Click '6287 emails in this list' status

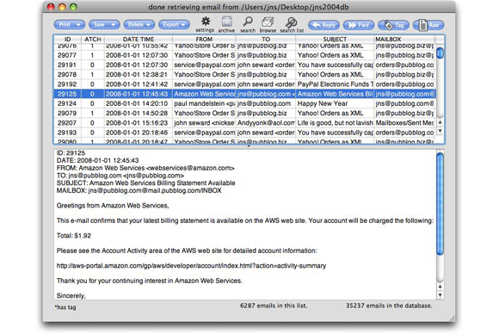(274, 306)
